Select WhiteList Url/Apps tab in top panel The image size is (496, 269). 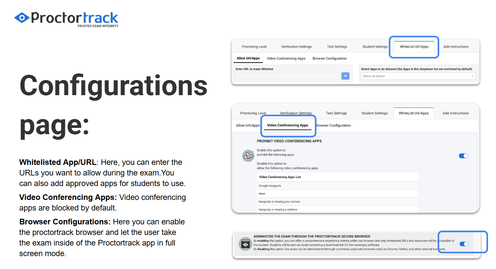click(x=414, y=47)
